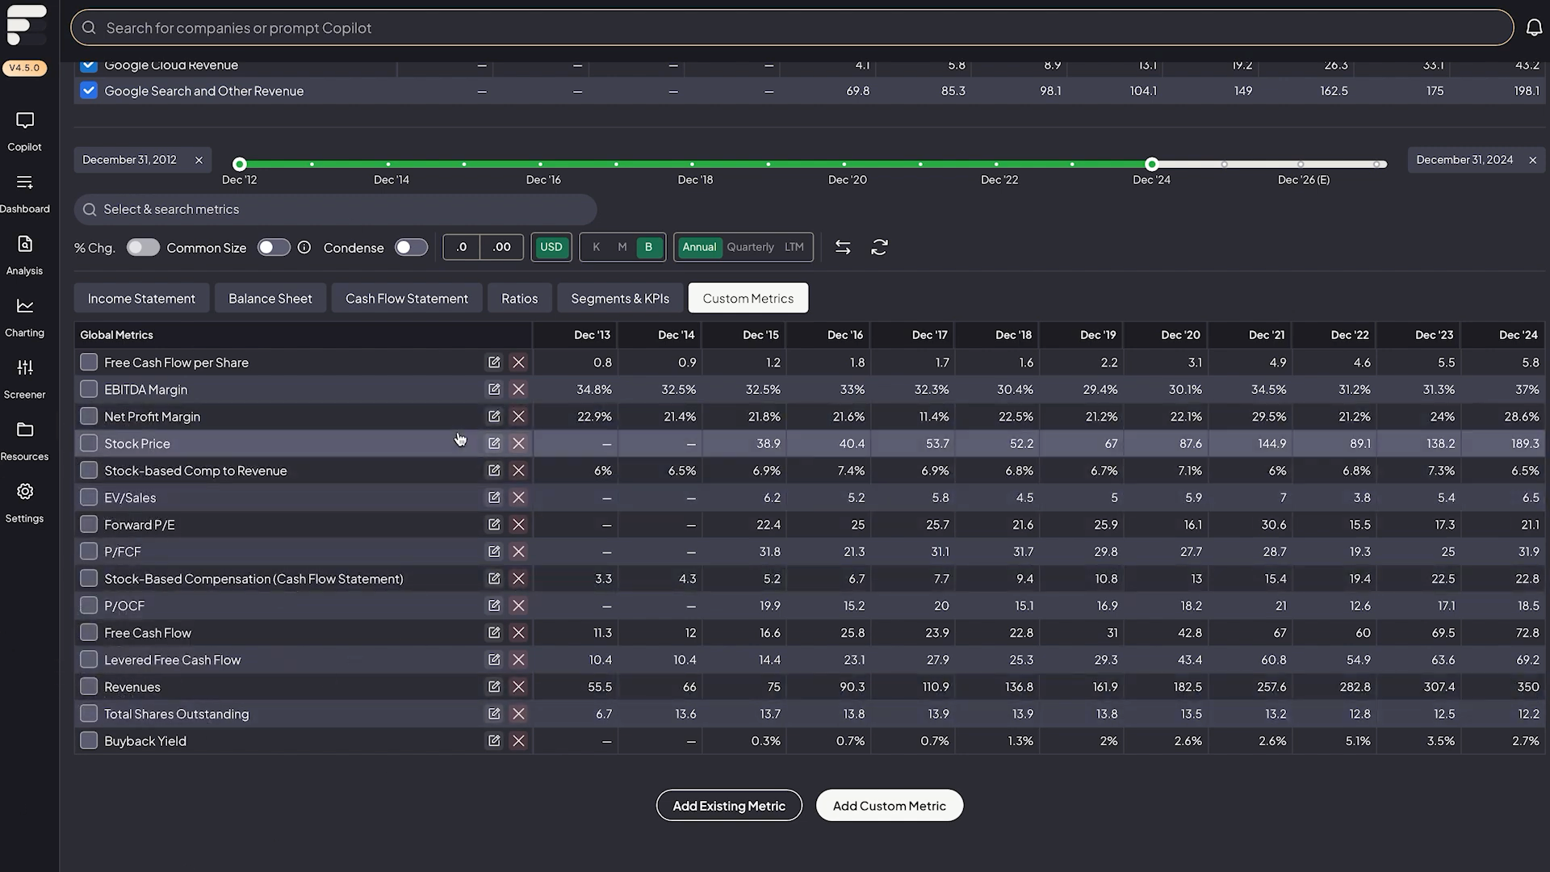Click the edit icon for Stock Price
Screen dimensions: 1550x872
[494, 443]
